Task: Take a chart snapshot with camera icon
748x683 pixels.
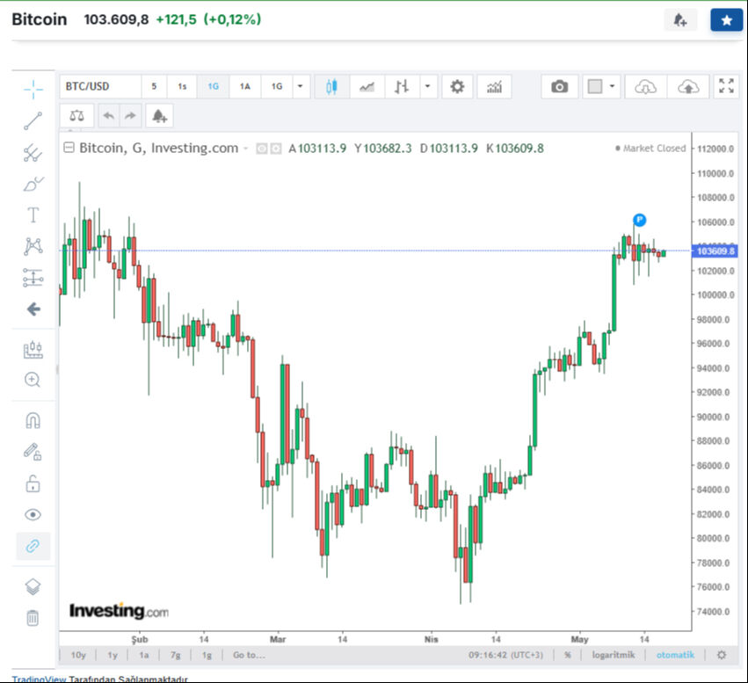Action: click(x=559, y=86)
